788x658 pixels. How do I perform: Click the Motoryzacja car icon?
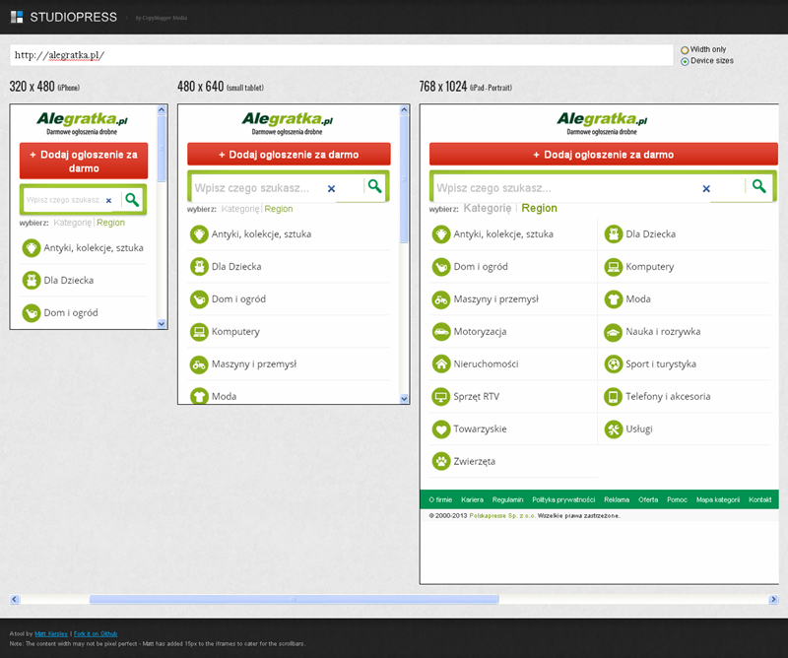[440, 332]
